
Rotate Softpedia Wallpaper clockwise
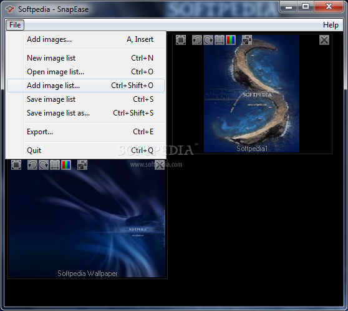pos(44,165)
